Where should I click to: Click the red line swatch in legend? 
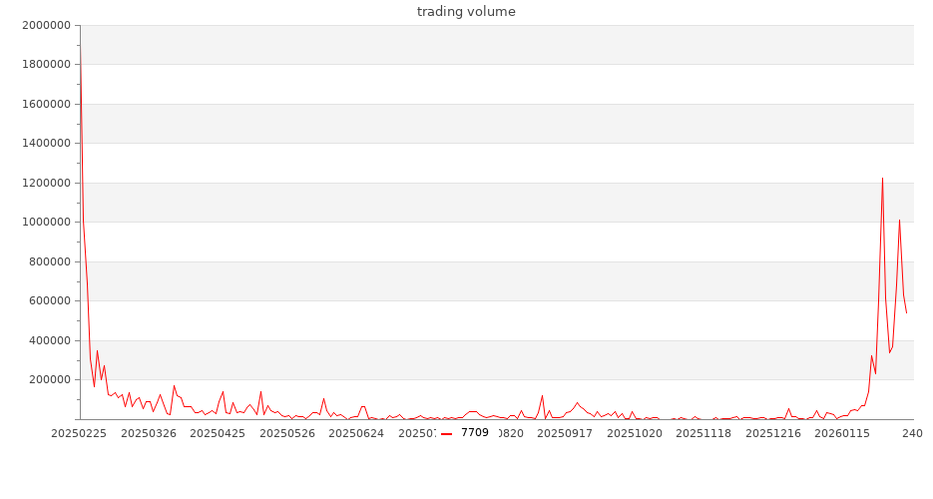pos(447,434)
